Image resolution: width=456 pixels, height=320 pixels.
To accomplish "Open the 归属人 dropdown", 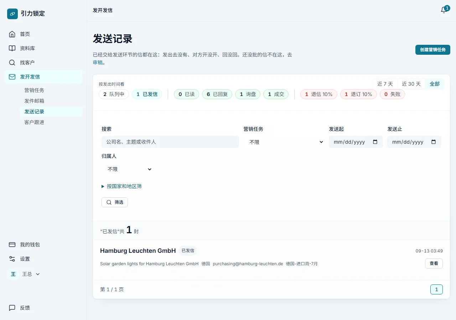I will point(128,169).
